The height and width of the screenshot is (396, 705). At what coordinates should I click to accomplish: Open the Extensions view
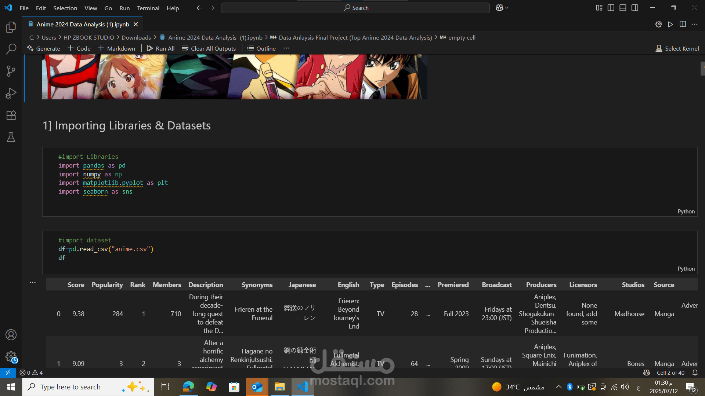11,115
